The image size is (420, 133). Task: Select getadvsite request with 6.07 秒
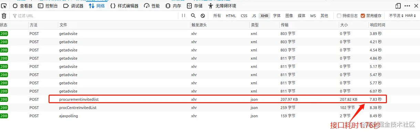tap(210, 91)
